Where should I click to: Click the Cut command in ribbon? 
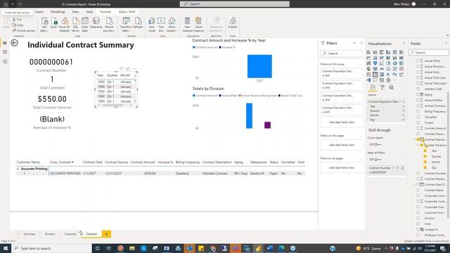point(17,19)
